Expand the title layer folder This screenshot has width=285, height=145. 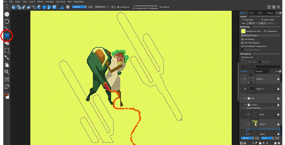(x=241, y=98)
